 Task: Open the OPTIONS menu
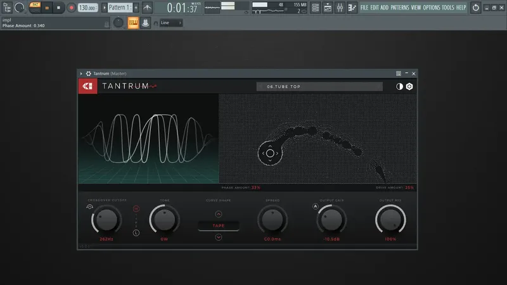(432, 8)
